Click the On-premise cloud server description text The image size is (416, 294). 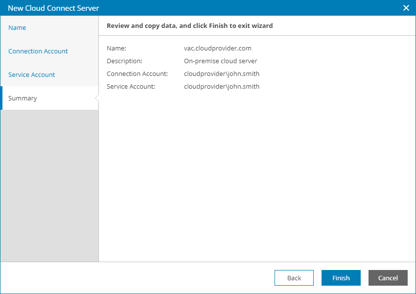(x=220, y=61)
